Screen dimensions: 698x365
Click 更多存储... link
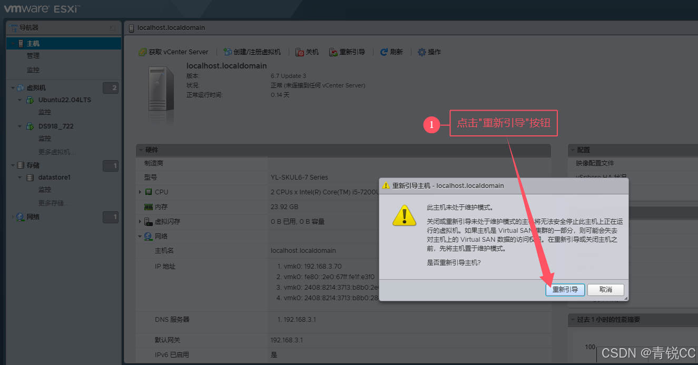click(x=54, y=203)
